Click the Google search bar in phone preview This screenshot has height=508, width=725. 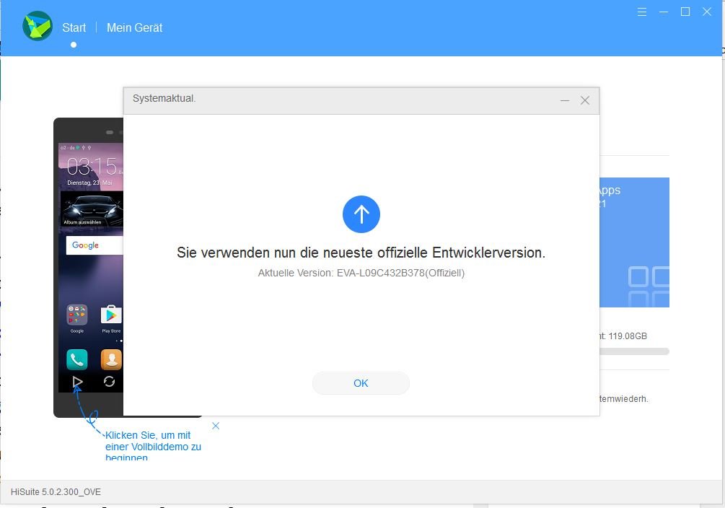click(x=95, y=245)
